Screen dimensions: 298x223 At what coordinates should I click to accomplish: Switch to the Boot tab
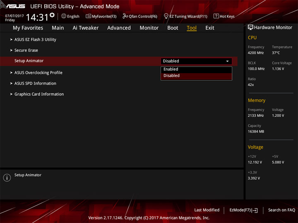(x=173, y=28)
